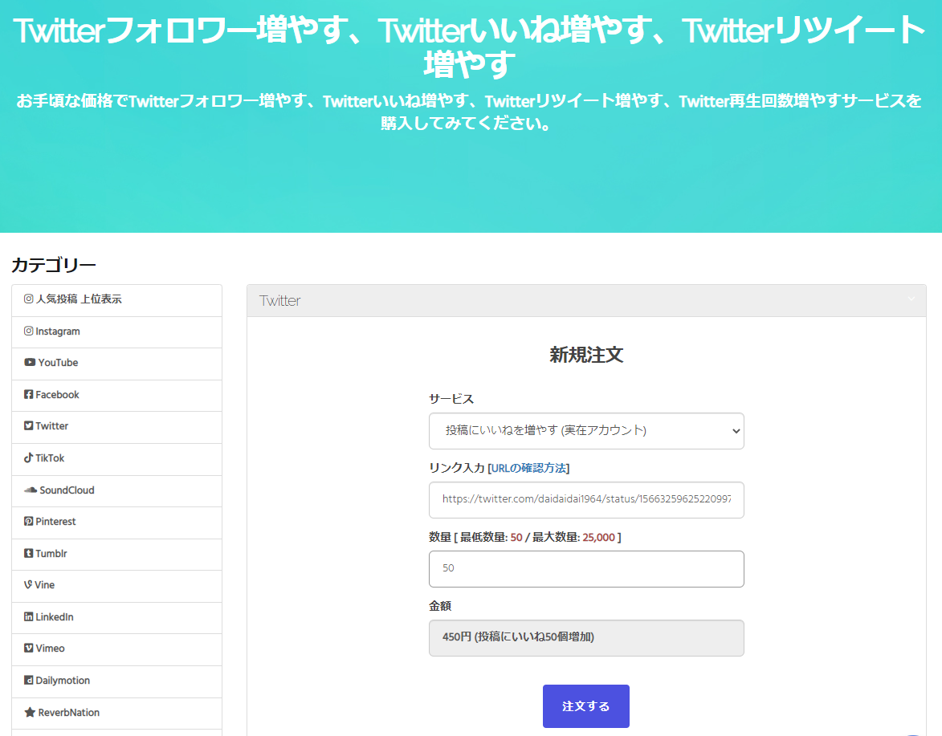Click the tweet URL link input field
The image size is (942, 736).
(586, 499)
